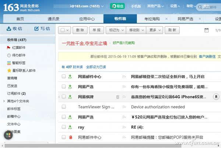Switch to the 网易严选 tab
The image size is (221, 148).
point(185,19)
